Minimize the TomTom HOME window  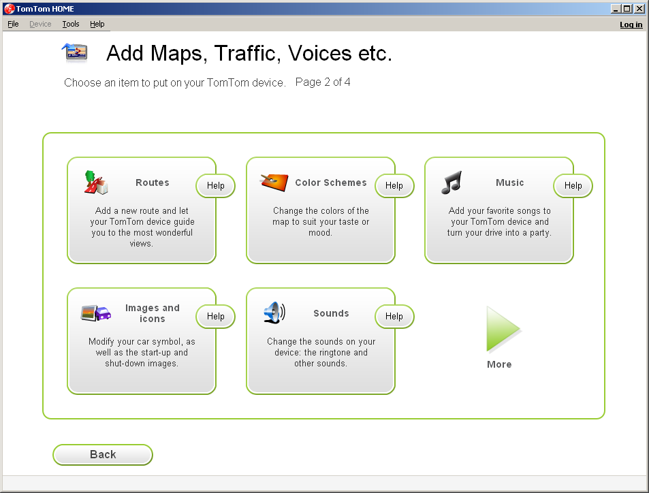pos(616,9)
